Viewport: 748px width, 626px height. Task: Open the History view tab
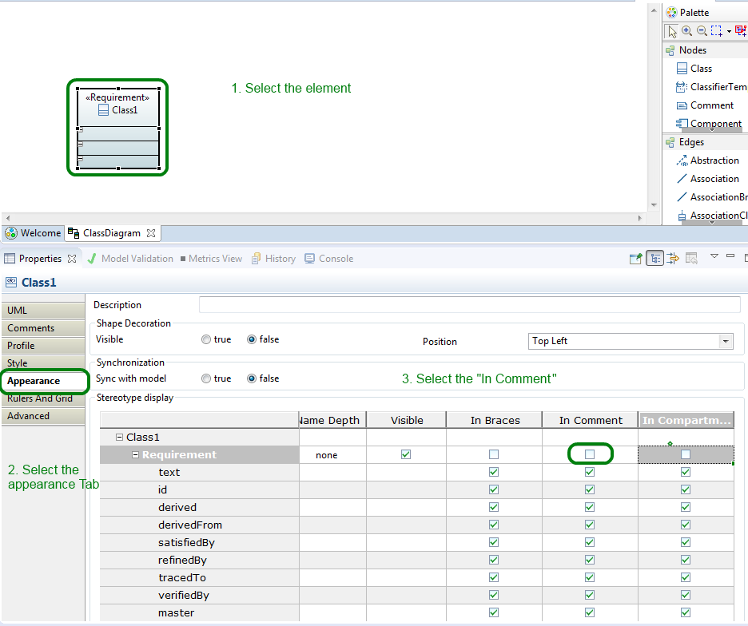(x=274, y=259)
